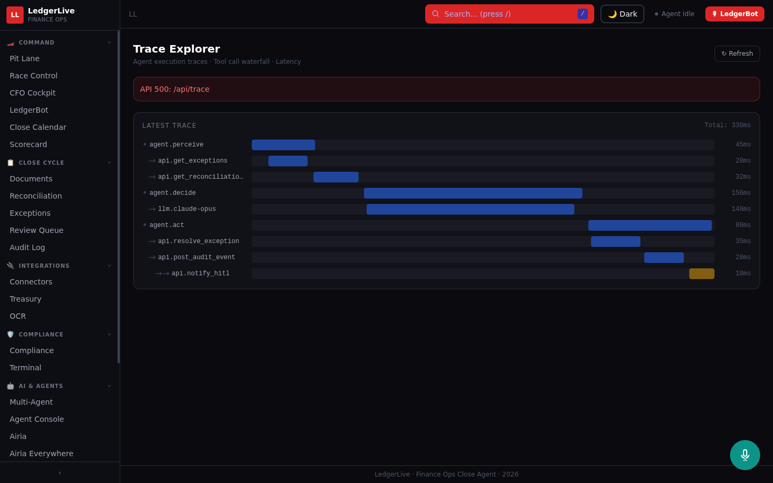Viewport: 773px width, 483px height.
Task: Click the race car icon beside Command
Action: (11, 42)
